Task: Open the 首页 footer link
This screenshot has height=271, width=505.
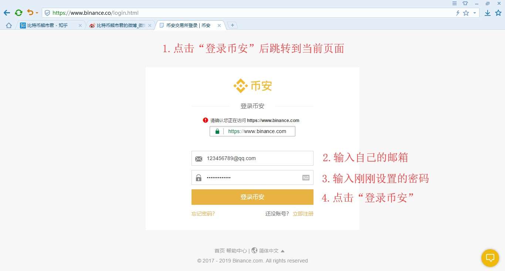Action: tap(220, 251)
